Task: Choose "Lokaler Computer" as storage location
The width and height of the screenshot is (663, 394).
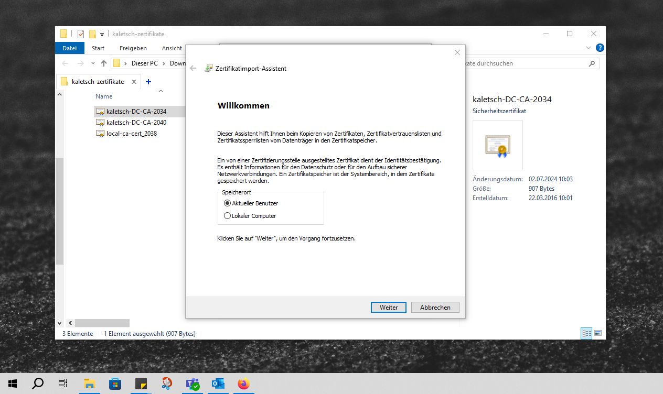Action: tap(227, 216)
